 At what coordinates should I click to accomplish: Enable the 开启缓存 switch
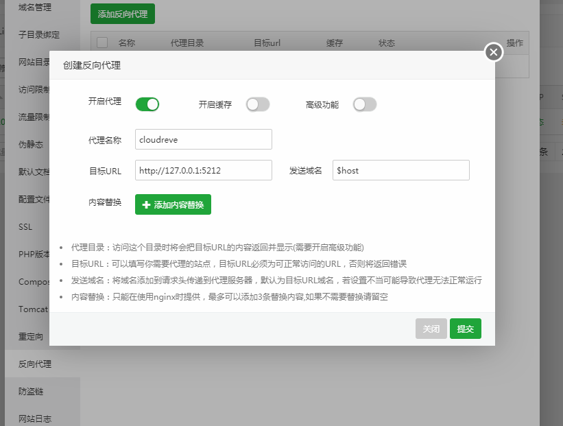[258, 104]
